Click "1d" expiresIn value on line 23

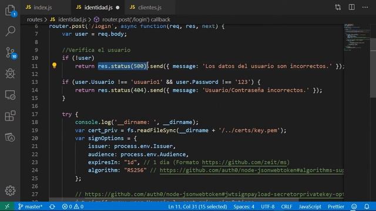[x=130, y=162]
